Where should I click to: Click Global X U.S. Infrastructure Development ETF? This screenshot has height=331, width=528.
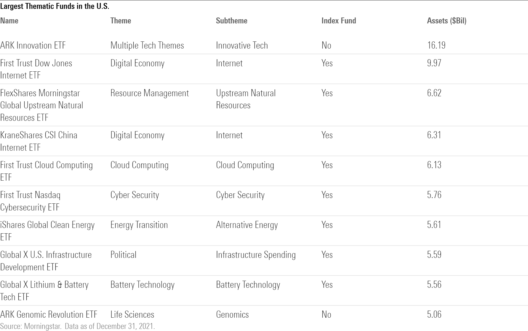46,261
